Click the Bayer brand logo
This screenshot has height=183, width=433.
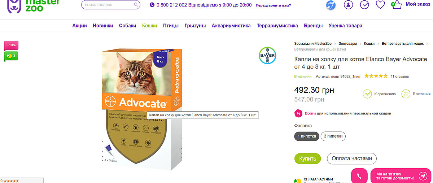point(267,55)
